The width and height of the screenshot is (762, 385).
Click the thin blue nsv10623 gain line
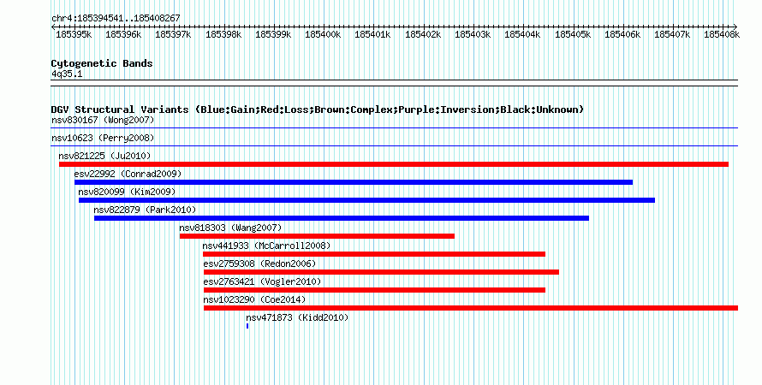point(395,146)
